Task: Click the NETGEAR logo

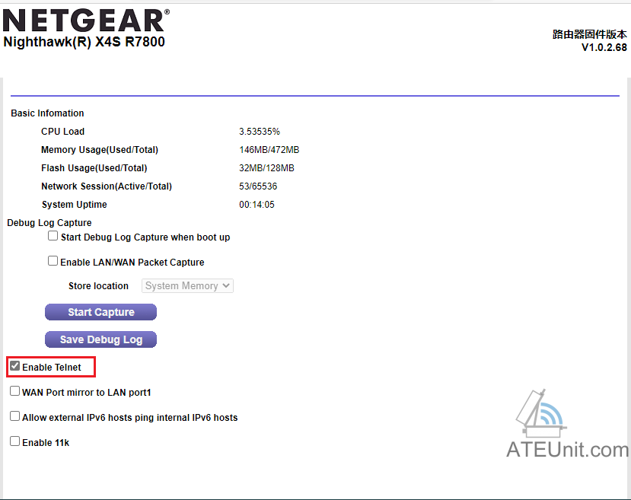Action: tap(86, 21)
